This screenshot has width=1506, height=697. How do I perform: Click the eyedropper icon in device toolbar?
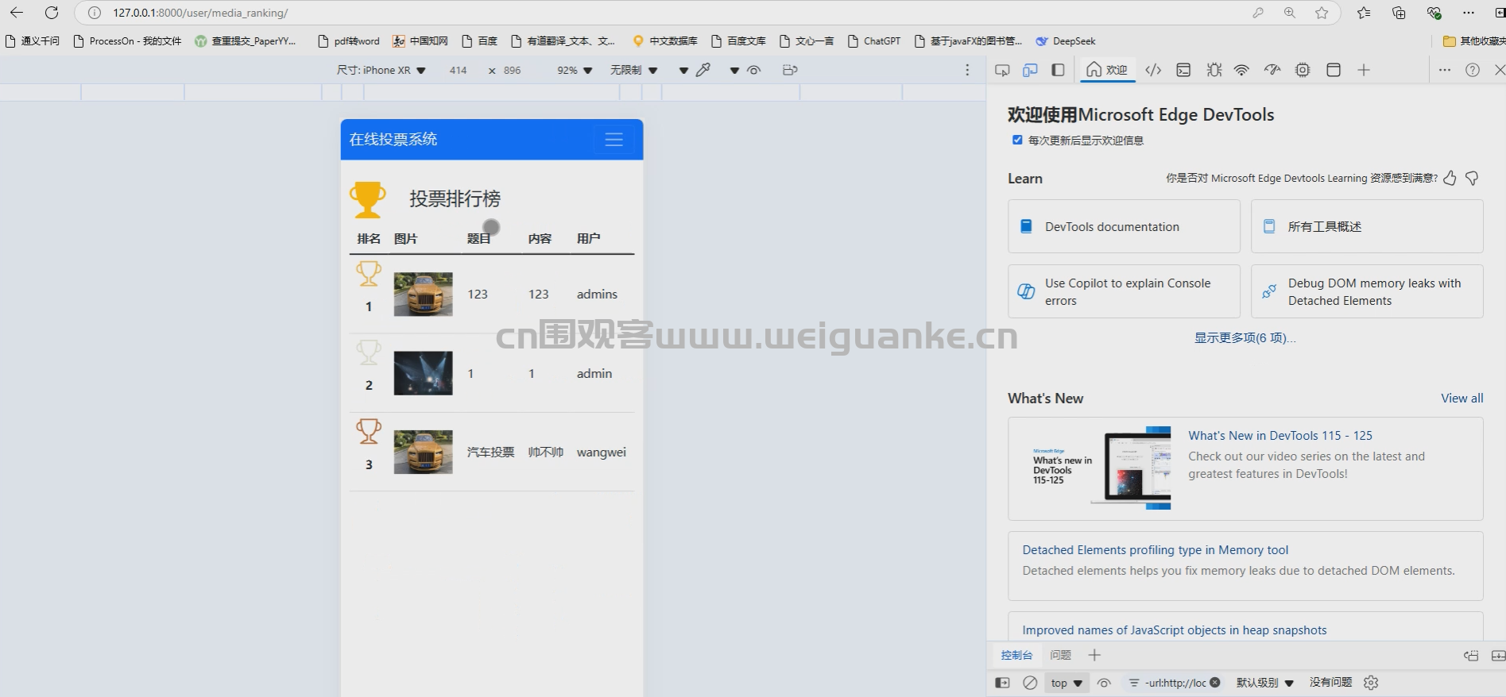click(703, 70)
